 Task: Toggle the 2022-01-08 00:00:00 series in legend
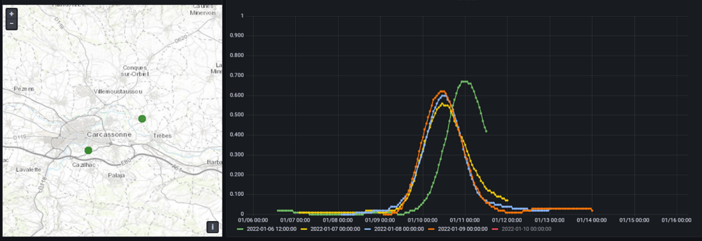click(x=399, y=229)
